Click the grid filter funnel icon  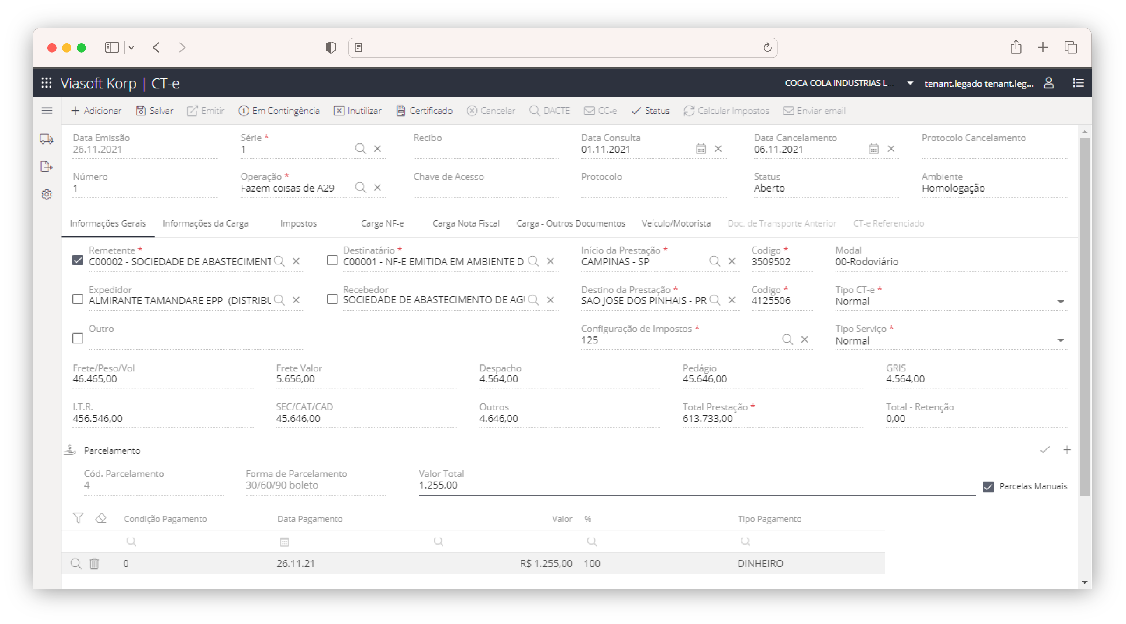coord(78,518)
